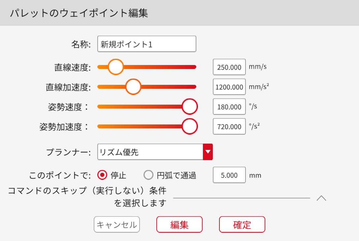Screen dimensions: 359x241
Task: Select the 停止 radio button
Action: pos(103,175)
